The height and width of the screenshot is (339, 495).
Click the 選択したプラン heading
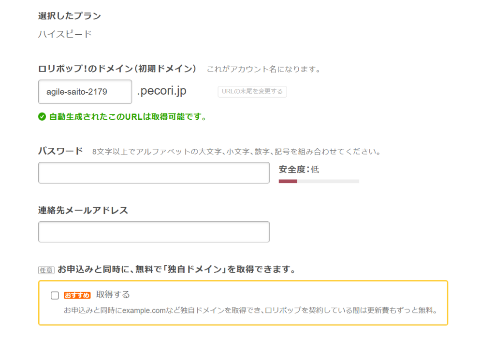70,16
